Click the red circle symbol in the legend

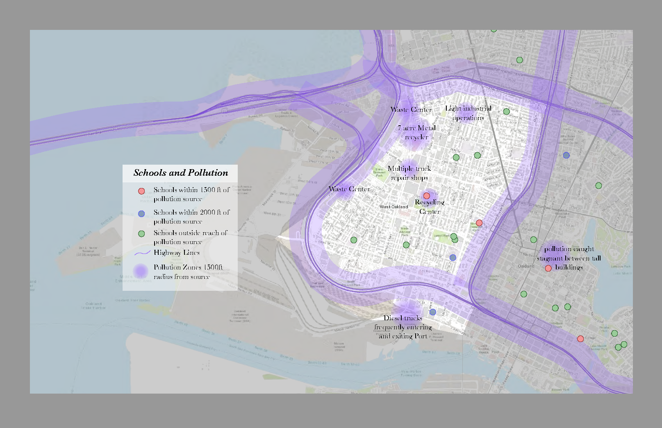click(x=141, y=191)
